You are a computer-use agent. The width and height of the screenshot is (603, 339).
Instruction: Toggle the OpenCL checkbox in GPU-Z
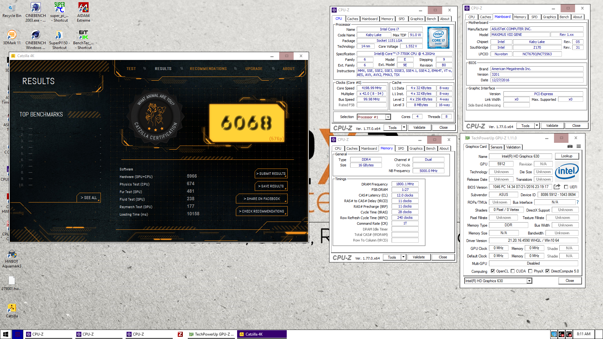pyautogui.click(x=493, y=271)
